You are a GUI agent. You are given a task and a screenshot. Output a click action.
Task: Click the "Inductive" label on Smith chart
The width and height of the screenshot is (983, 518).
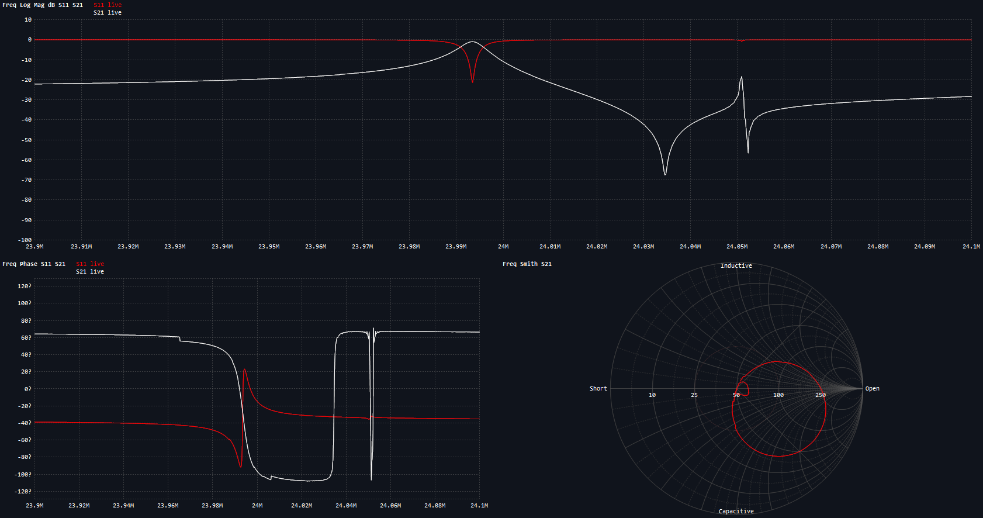[736, 265]
